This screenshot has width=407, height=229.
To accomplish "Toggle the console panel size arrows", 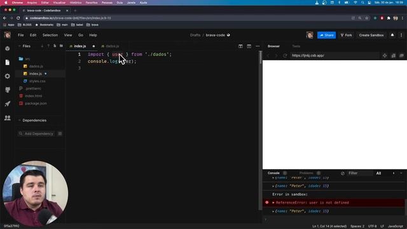I will pos(394,173).
